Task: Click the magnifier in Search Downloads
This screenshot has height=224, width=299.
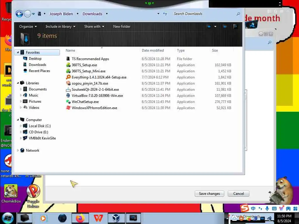Action: click(x=238, y=14)
